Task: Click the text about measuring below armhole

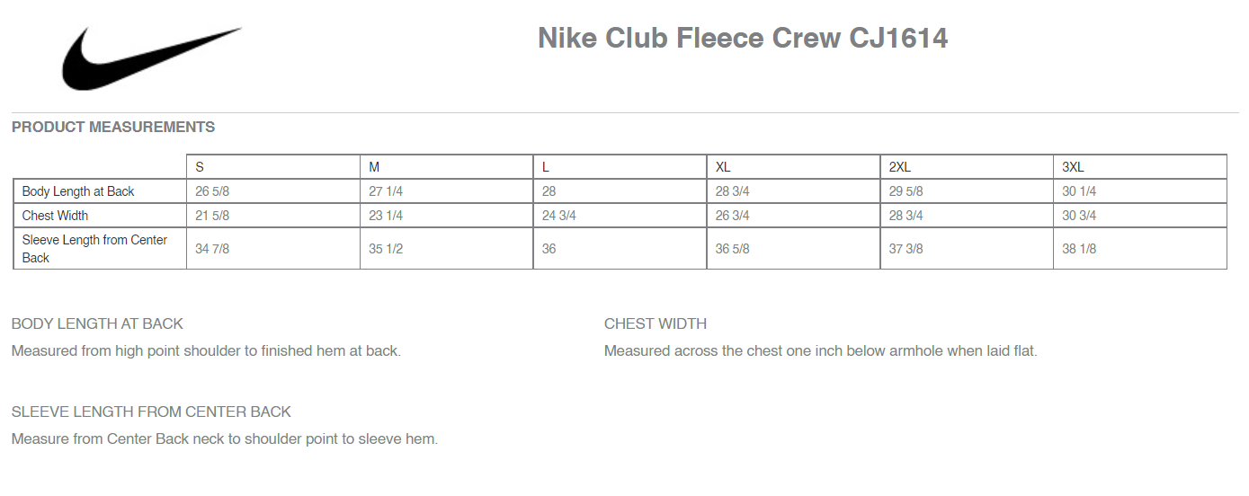Action: click(x=821, y=350)
